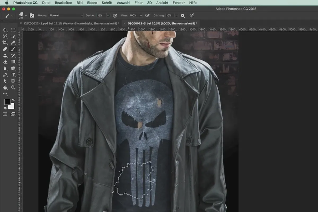The image size is (318, 212).
Task: Select the Sponge tool
Action: (x=13, y=68)
